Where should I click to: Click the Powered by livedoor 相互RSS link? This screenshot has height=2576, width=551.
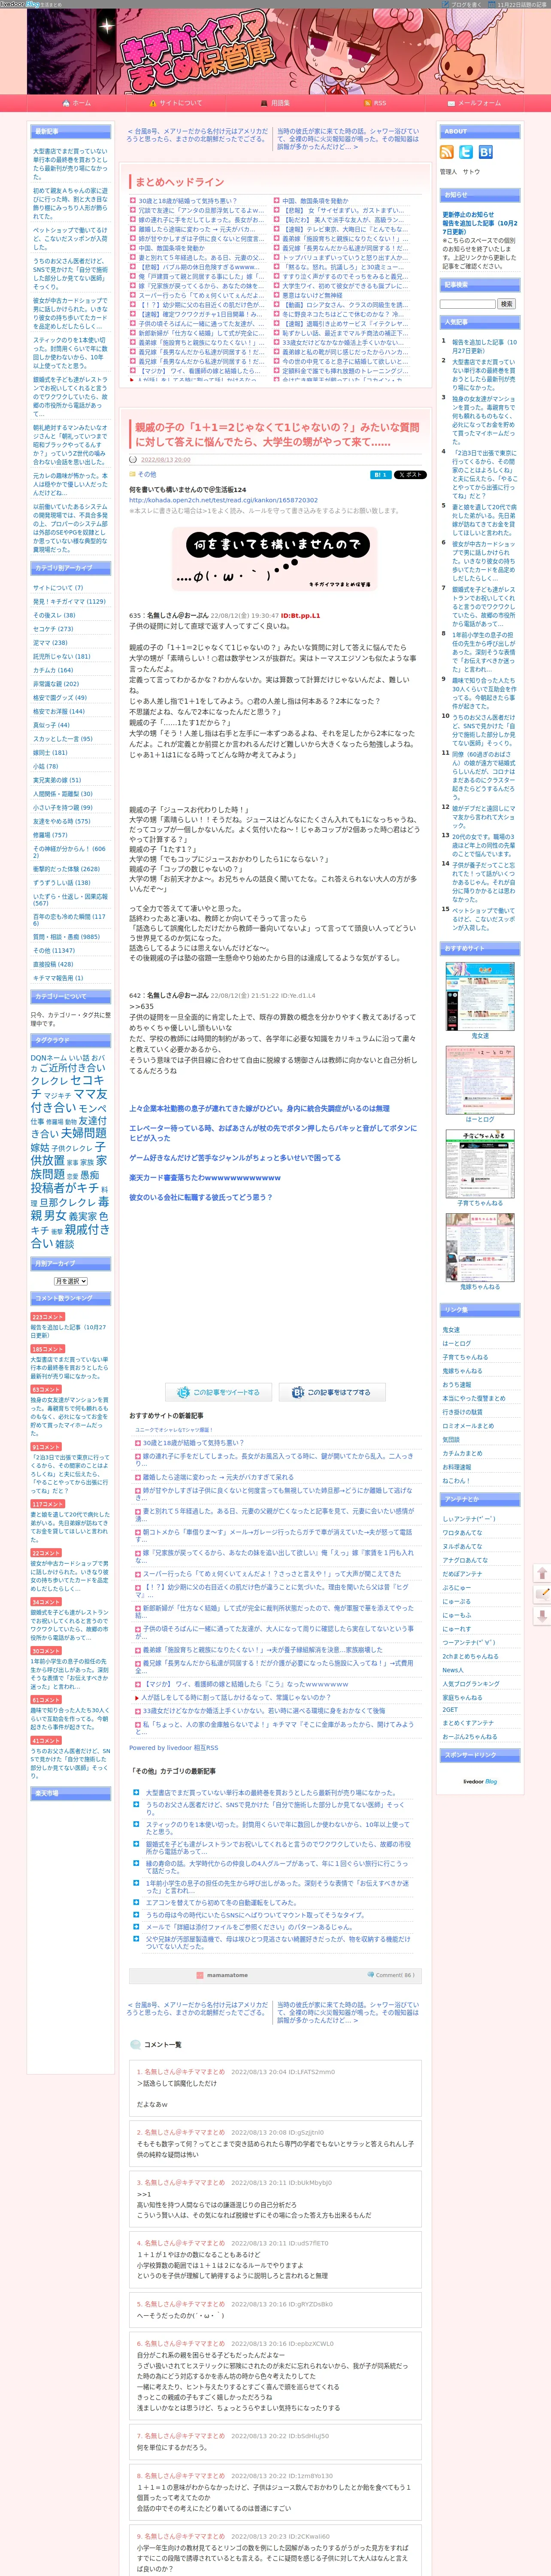173,1748
